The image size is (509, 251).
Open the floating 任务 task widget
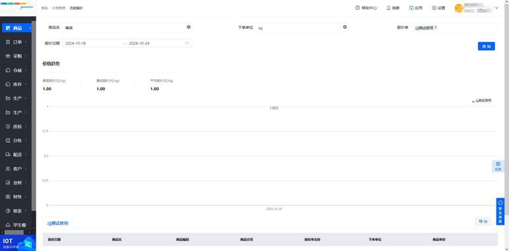click(x=498, y=166)
